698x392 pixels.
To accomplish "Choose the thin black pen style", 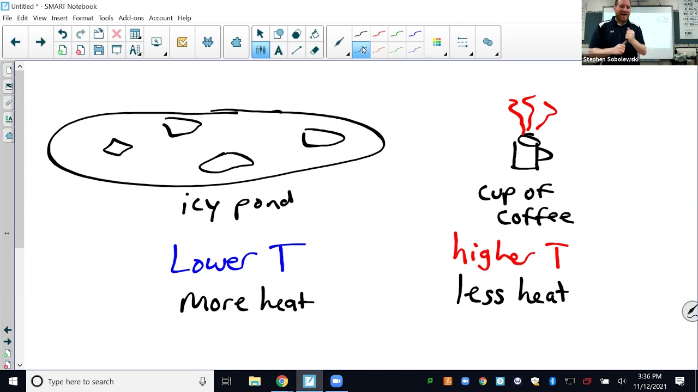I will point(360,50).
